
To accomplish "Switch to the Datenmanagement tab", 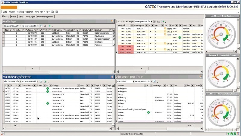I will [x=45, y=17].
